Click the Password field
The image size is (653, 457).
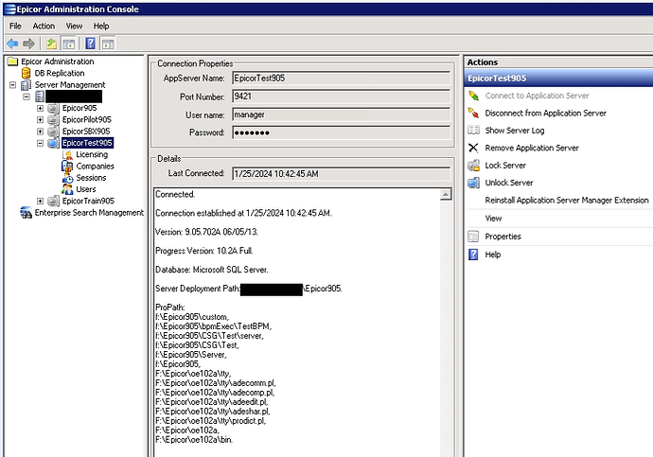[341, 132]
